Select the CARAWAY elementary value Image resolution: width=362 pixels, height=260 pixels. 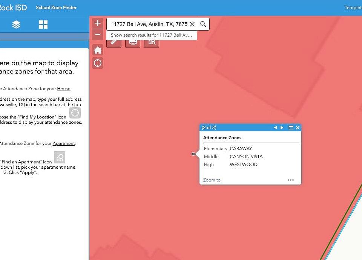(x=241, y=149)
